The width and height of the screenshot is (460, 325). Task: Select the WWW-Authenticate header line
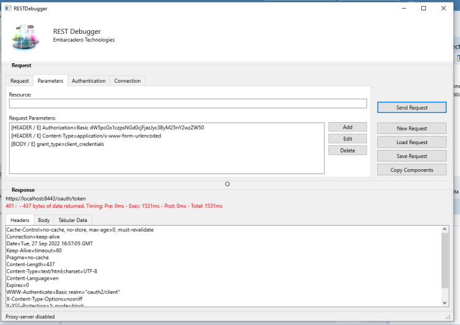pyautogui.click(x=63, y=292)
